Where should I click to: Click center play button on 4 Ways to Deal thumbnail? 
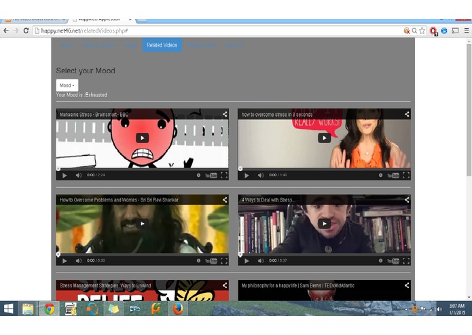324,224
